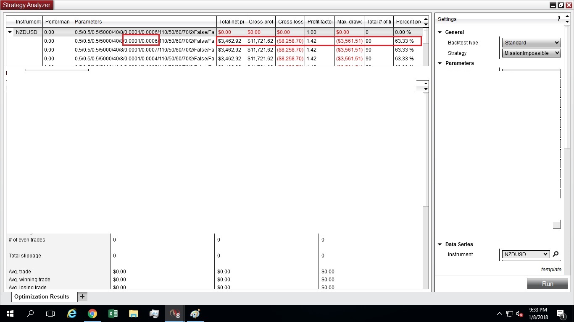Collapse the Parameters settings section

pyautogui.click(x=440, y=63)
